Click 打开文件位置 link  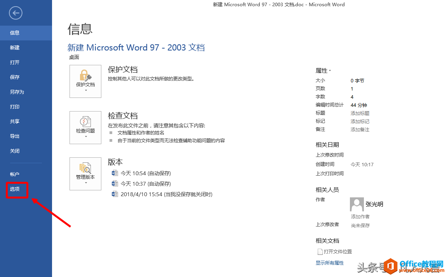click(338, 252)
